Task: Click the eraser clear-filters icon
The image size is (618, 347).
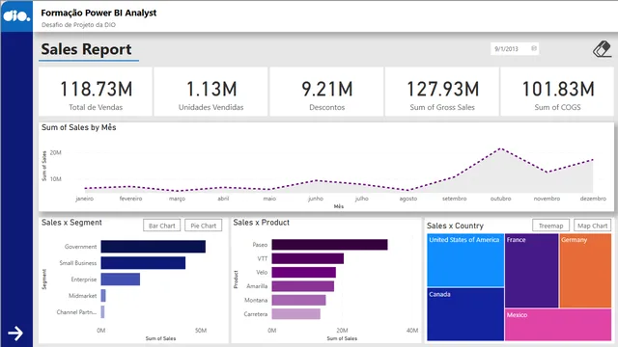Action: tap(602, 49)
